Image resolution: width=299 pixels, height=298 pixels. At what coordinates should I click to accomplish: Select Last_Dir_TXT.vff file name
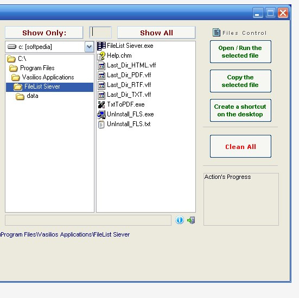[x=129, y=95]
